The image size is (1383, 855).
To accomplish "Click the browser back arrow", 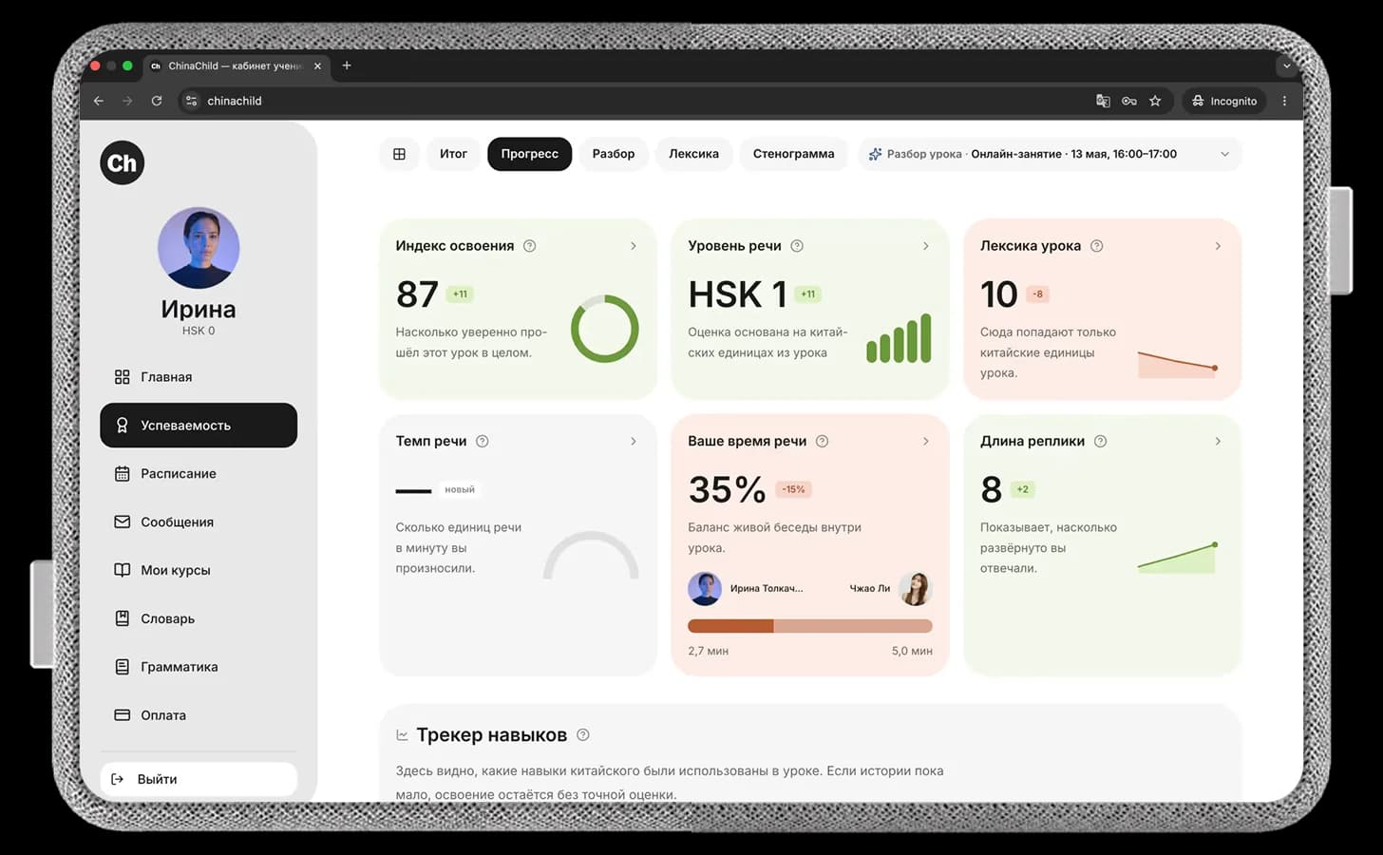I will [99, 101].
